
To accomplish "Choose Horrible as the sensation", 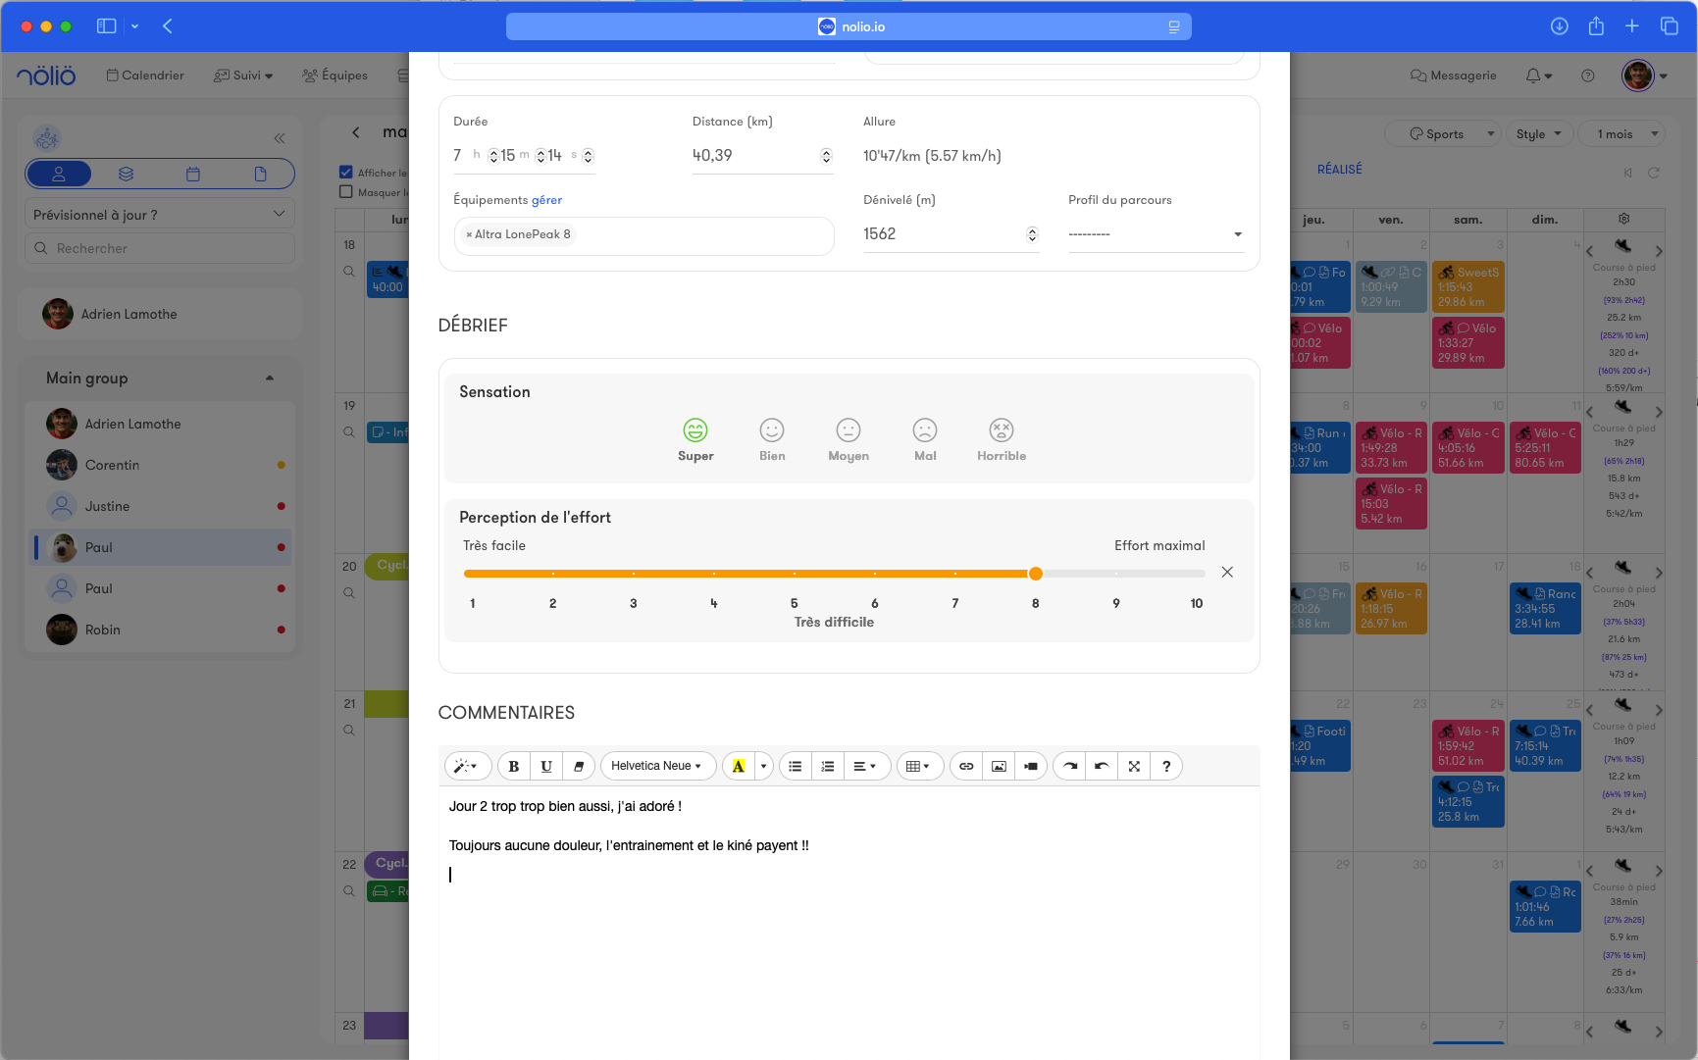I will (x=1001, y=430).
